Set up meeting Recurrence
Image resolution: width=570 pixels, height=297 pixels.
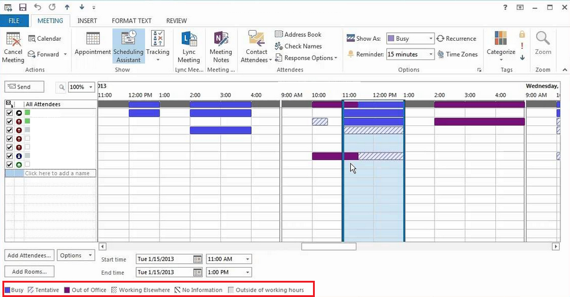(x=456, y=38)
